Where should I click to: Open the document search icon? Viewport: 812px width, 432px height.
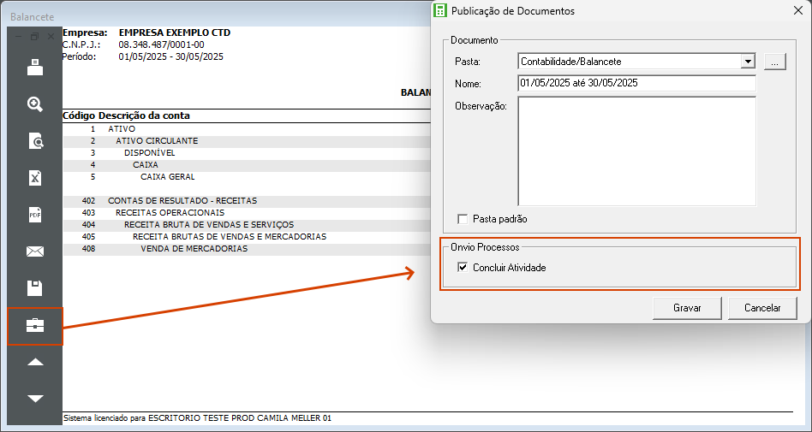coord(35,141)
